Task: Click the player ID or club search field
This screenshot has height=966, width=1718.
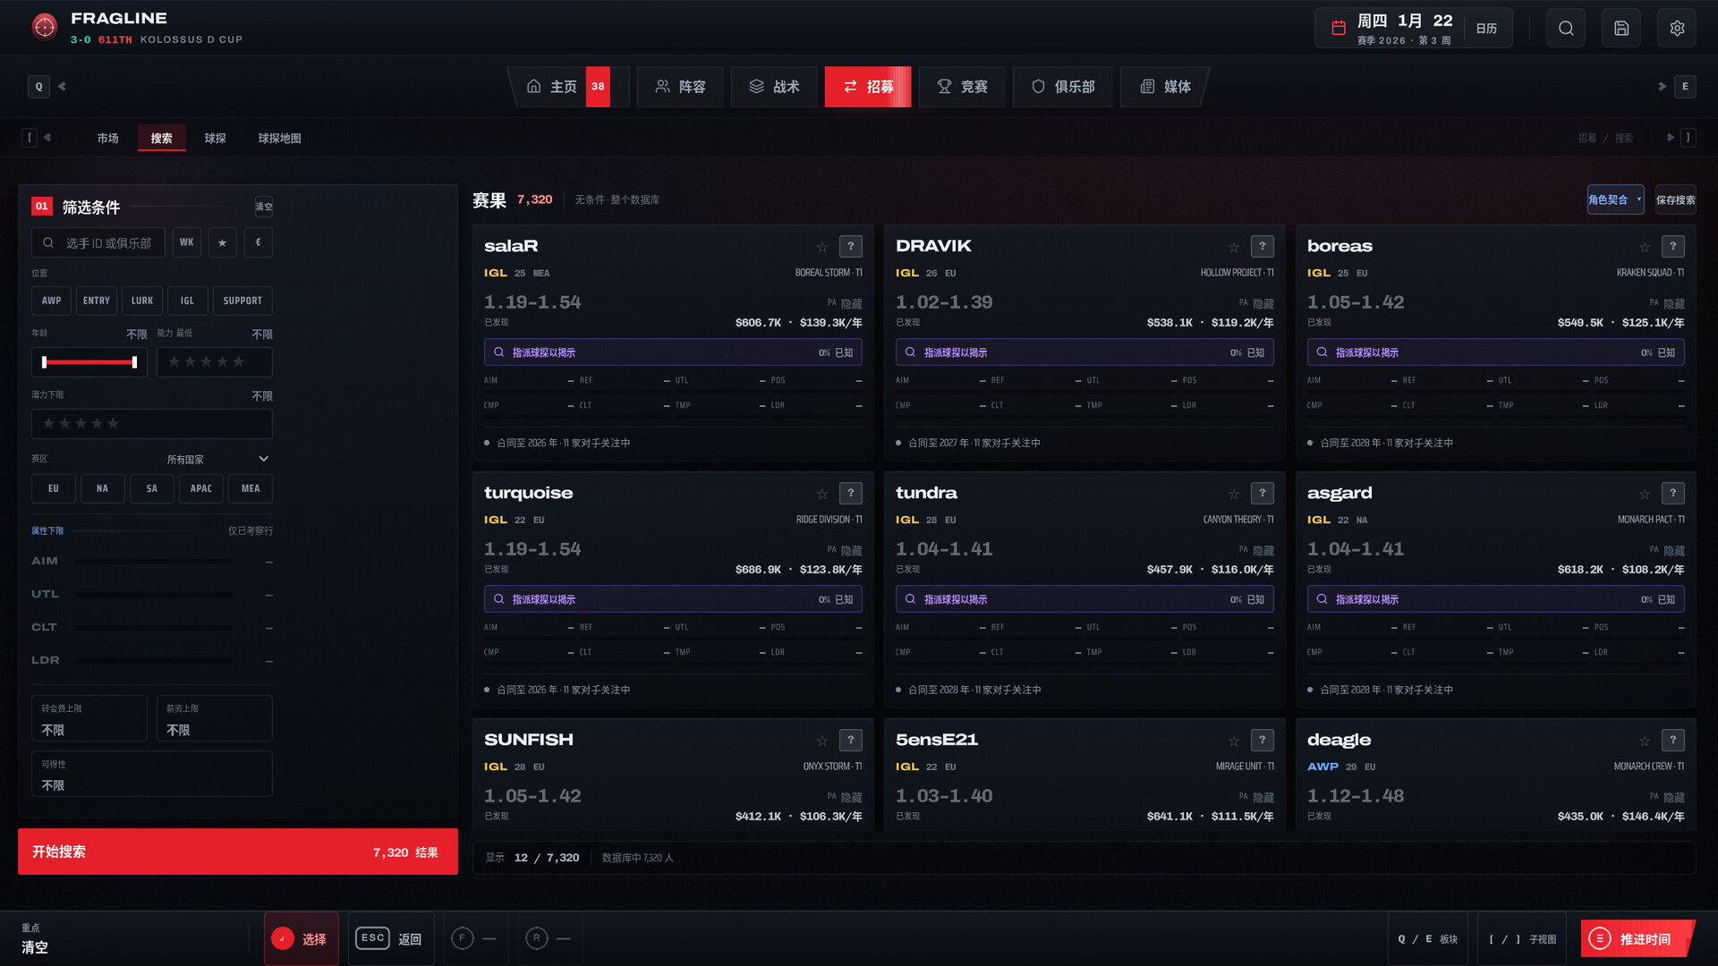Action: tap(98, 242)
